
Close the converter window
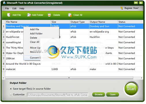pos(141,3)
